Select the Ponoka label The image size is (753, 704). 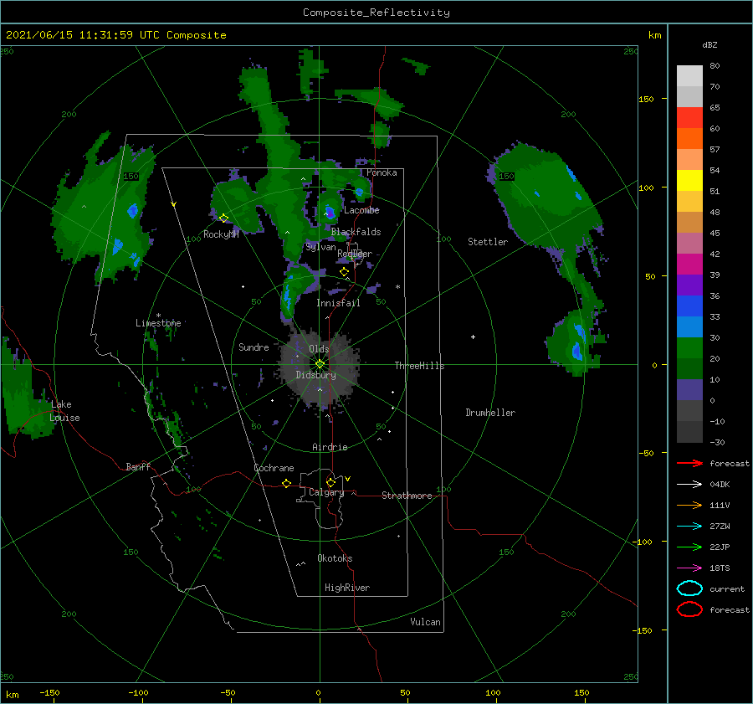382,172
